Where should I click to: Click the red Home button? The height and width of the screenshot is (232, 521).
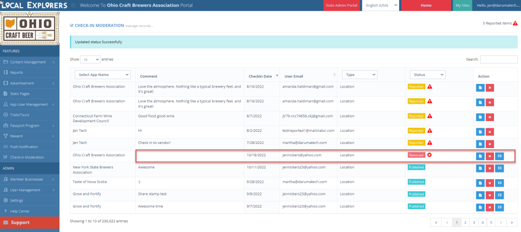click(x=426, y=5)
